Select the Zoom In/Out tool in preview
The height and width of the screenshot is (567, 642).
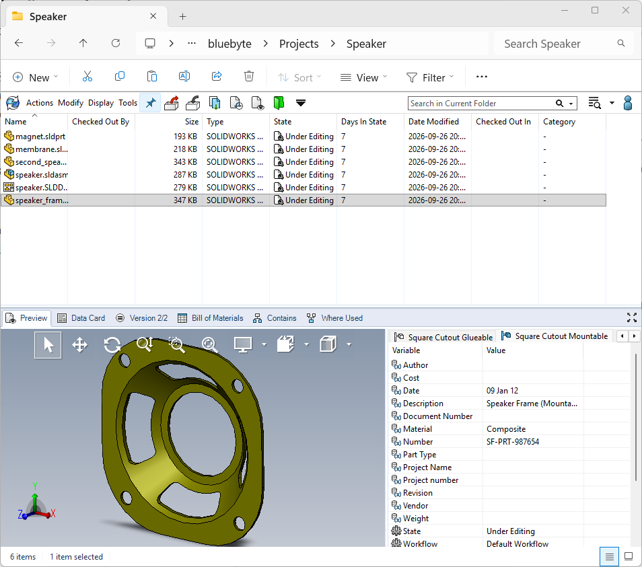tap(145, 344)
